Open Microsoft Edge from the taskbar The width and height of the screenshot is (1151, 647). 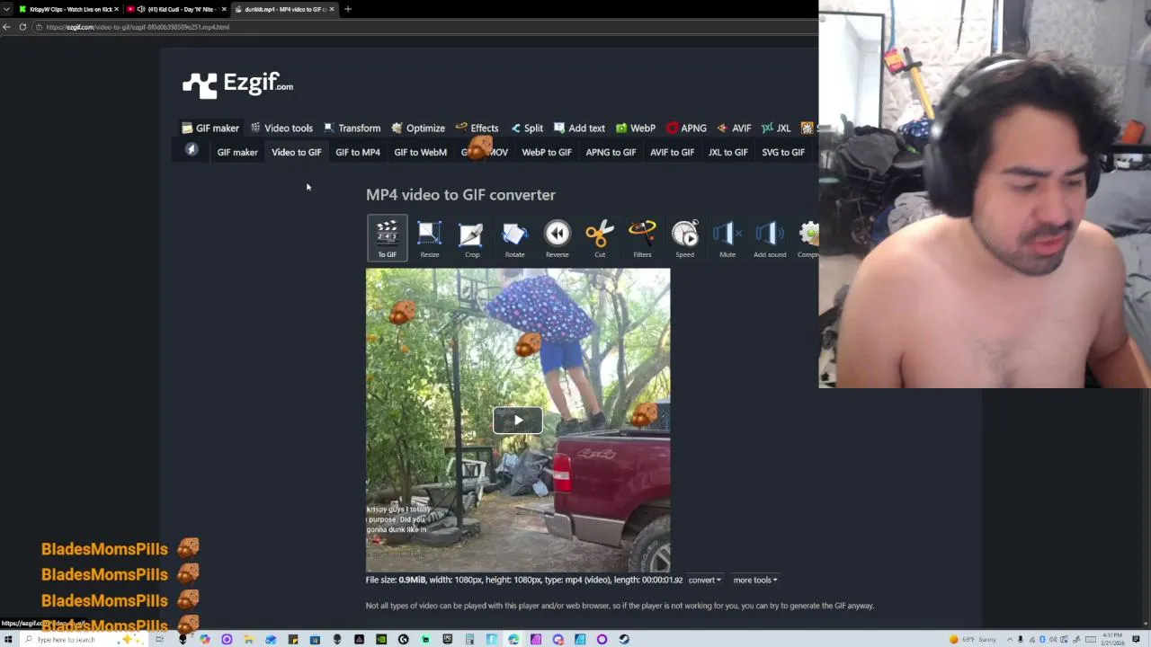point(513,639)
